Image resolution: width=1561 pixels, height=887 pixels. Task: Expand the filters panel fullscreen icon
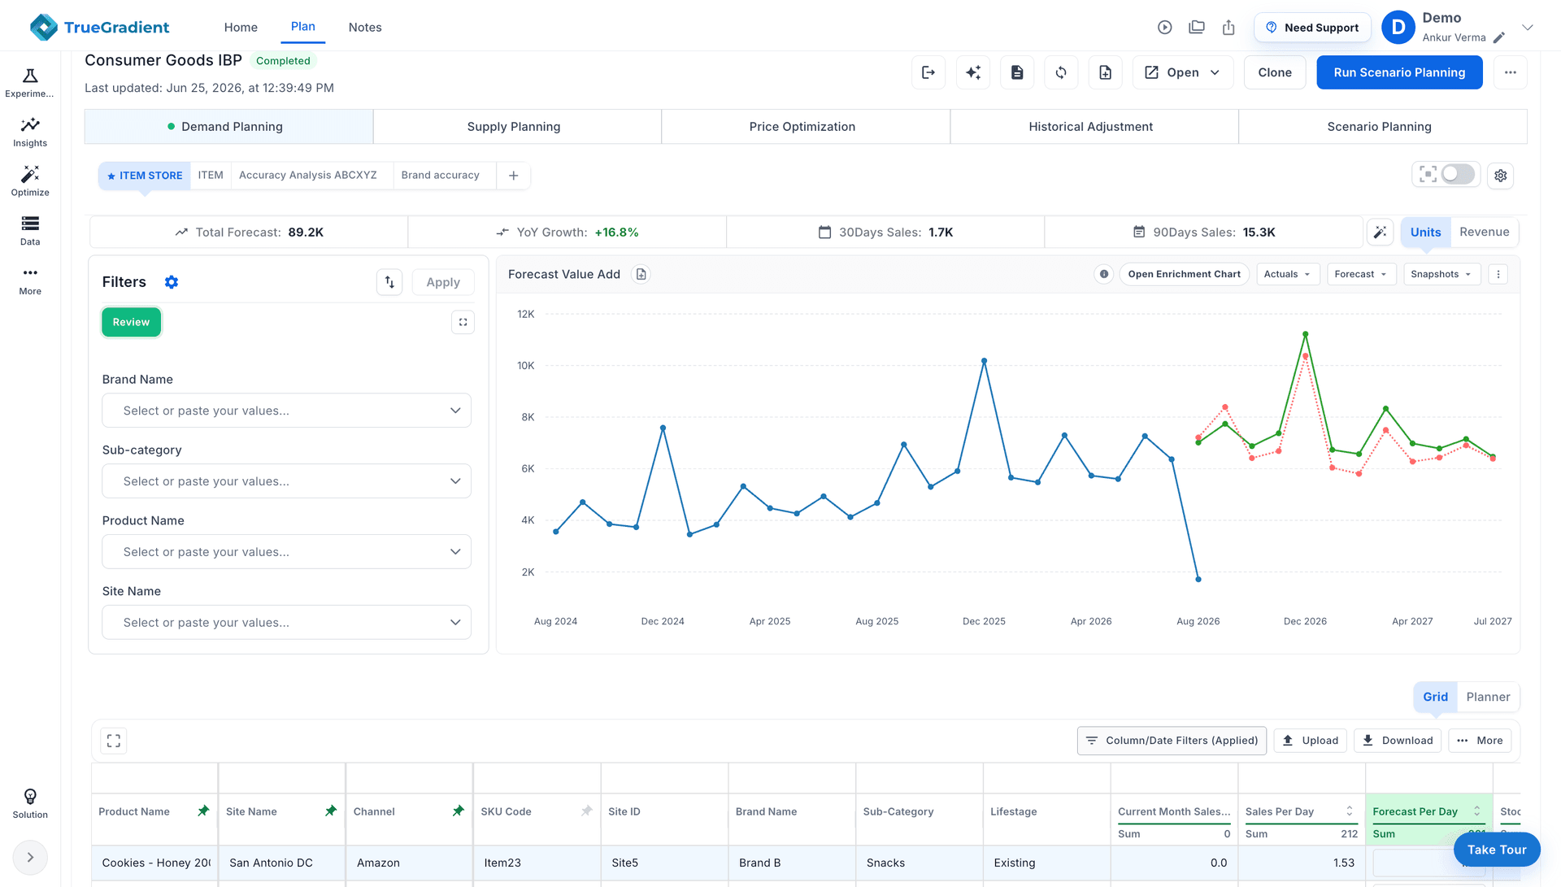tap(463, 322)
